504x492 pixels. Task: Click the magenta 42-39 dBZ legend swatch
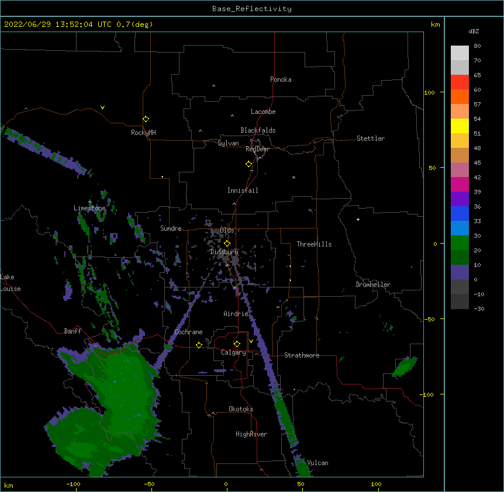pos(460,184)
